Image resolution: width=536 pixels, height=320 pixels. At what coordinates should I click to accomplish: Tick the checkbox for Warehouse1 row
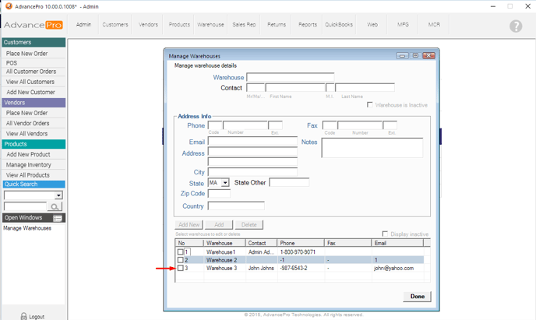pos(181,252)
